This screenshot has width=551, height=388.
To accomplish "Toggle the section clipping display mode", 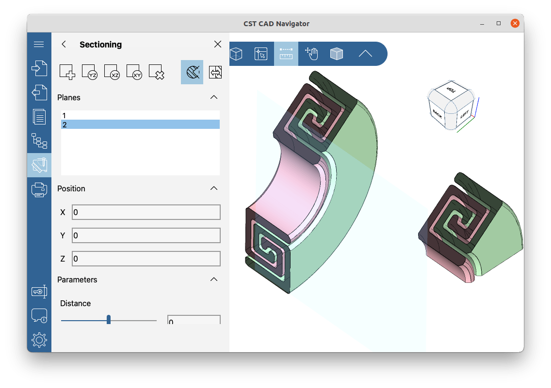I will click(192, 72).
